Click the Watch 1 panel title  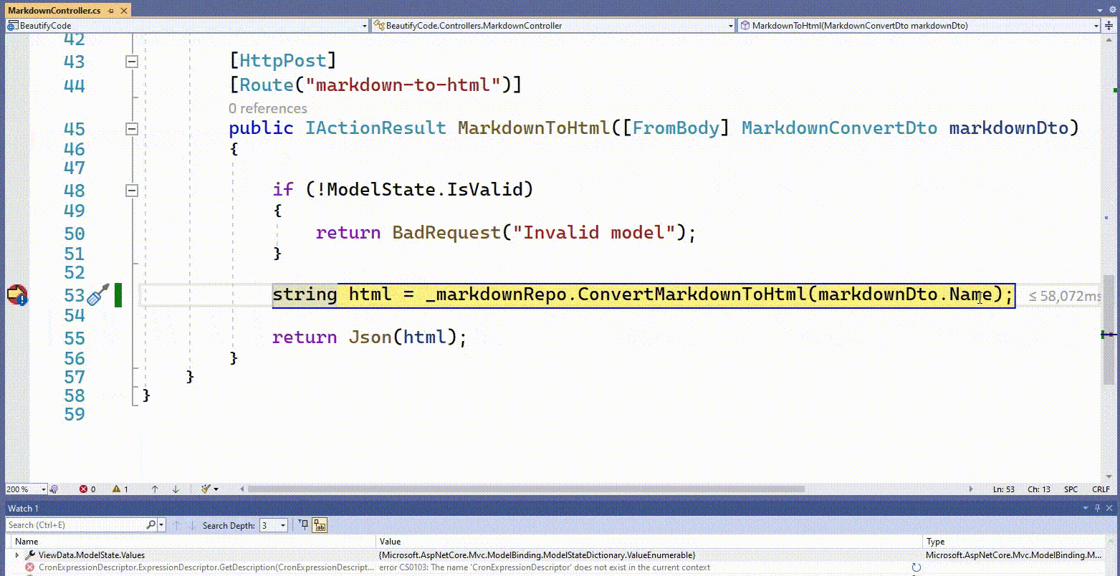[x=22, y=508]
